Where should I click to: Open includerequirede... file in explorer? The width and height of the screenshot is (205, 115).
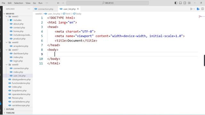point(22,35)
